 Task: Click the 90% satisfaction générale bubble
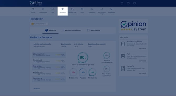pyautogui.click(x=83, y=58)
